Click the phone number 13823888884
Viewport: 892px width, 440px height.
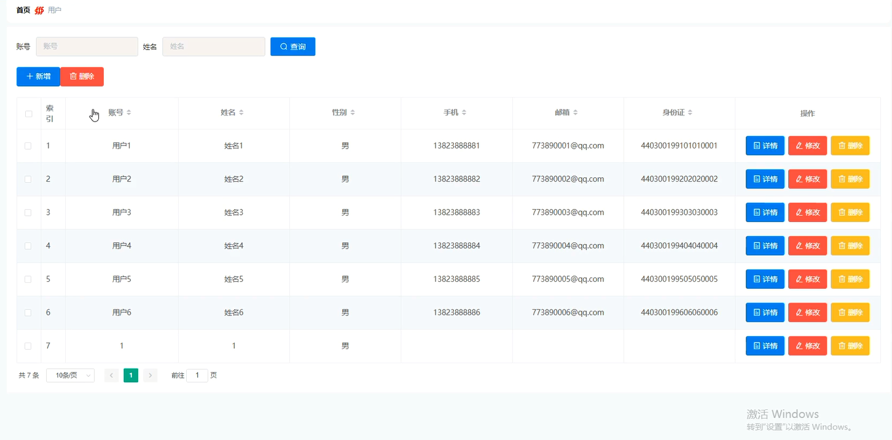click(x=456, y=246)
